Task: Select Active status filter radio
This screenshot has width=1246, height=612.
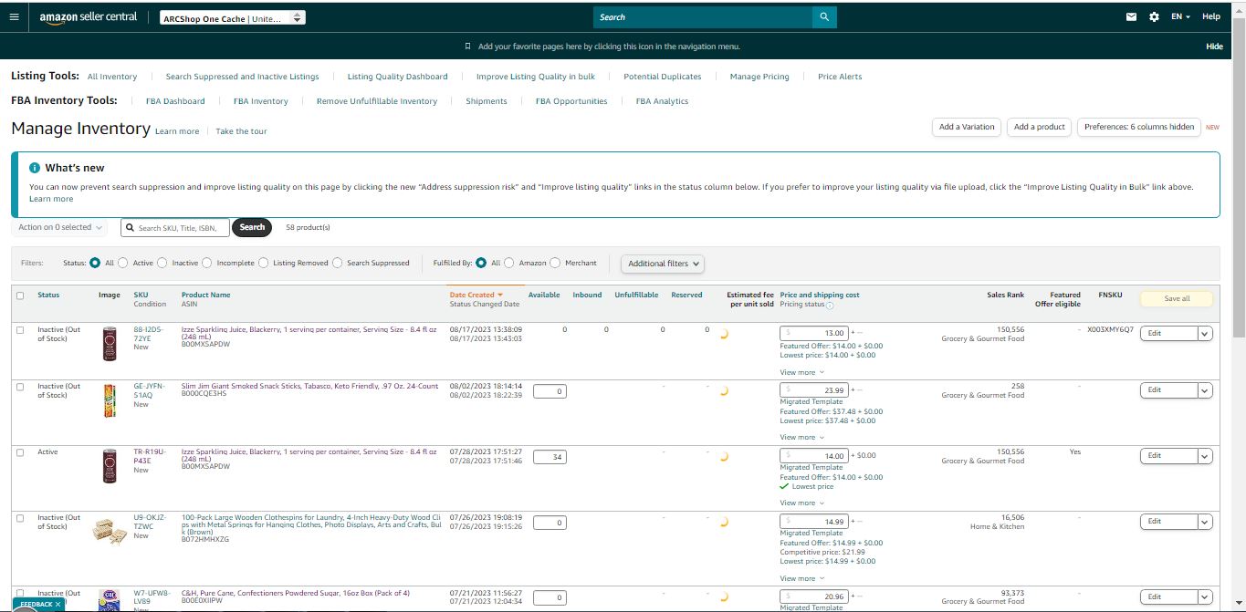Action: coord(123,263)
